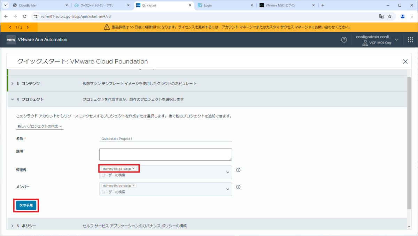Click the browser back arrow
Image resolution: width=418 pixels, height=236 pixels.
[6, 16]
